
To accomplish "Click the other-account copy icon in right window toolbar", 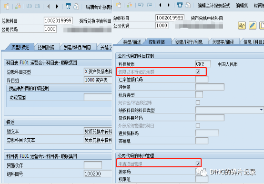I will click(119, 5).
